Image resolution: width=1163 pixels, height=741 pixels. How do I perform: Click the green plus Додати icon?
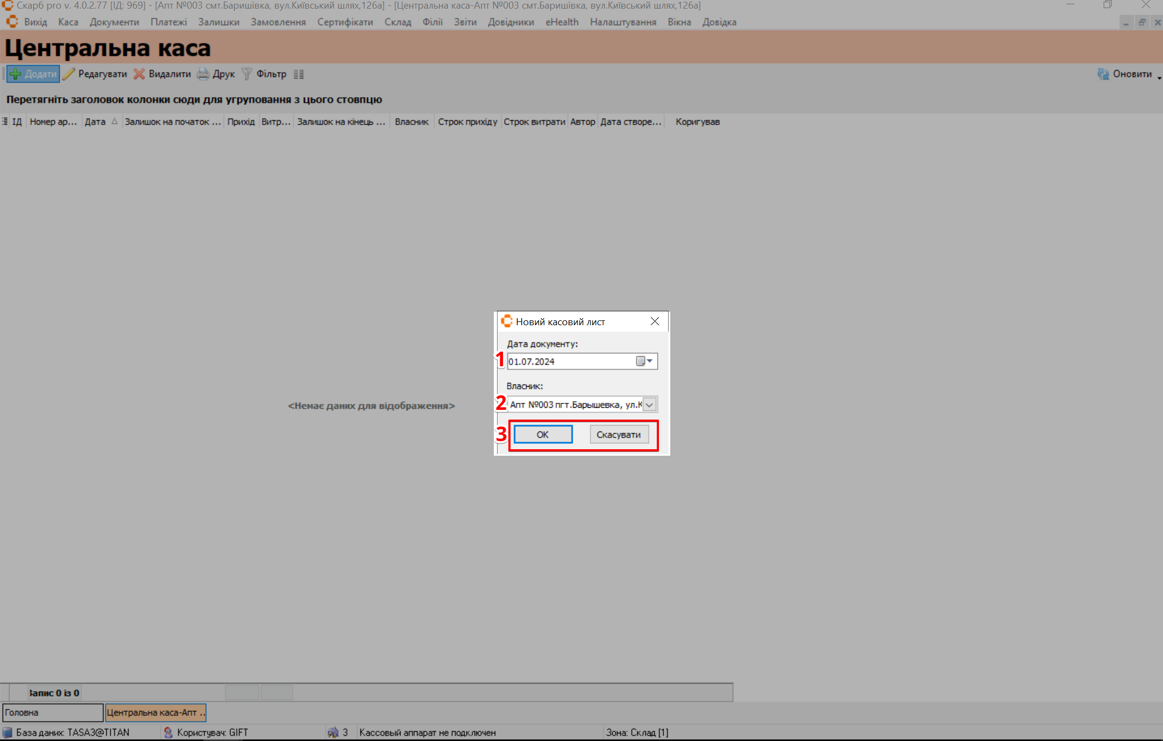[x=16, y=74]
